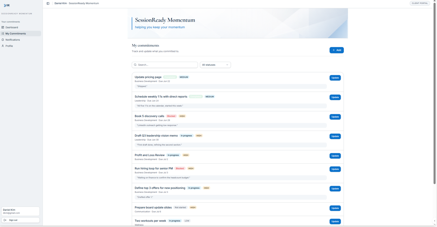Click Blocked badge on discovery calls
This screenshot has width=437, height=227.
[171, 116]
